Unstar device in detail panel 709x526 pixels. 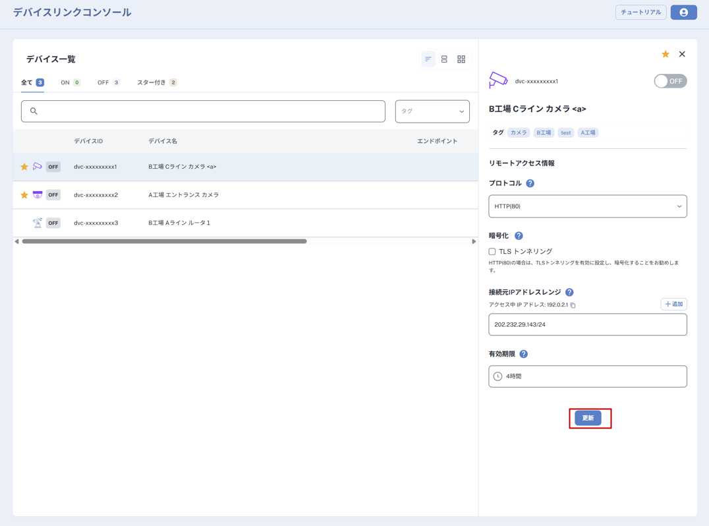click(666, 54)
